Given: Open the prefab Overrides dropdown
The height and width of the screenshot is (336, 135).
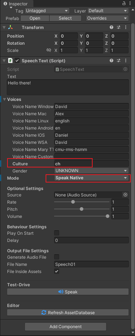Looking at the screenshot, I should click(x=108, y=18).
